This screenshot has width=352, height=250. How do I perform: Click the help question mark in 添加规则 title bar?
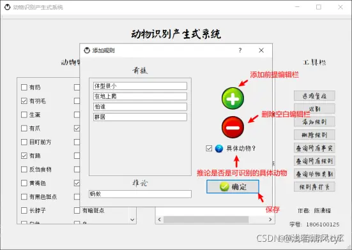point(240,50)
